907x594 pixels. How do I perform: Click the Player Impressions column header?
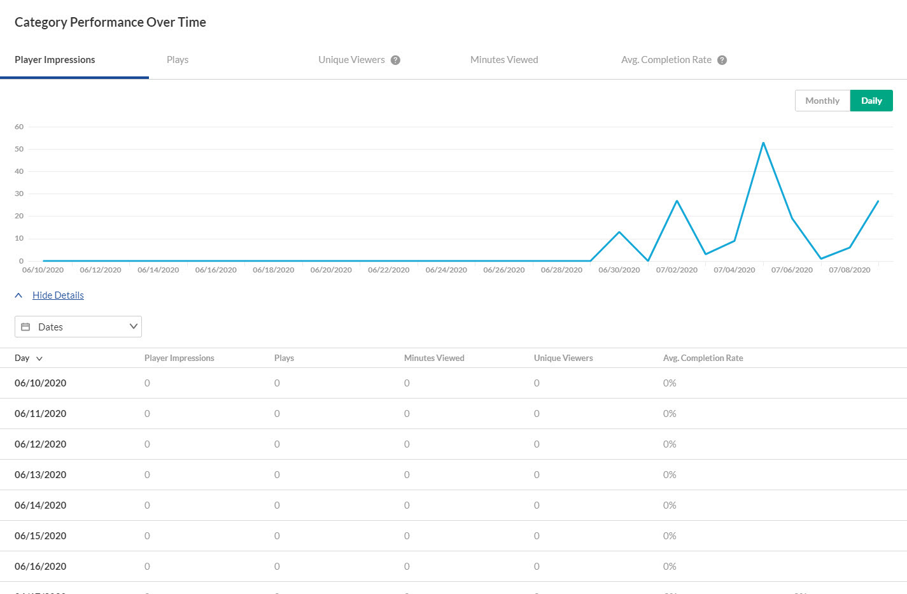click(179, 358)
